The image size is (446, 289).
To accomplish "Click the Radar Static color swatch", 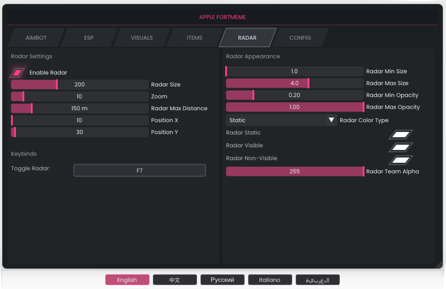I will pyautogui.click(x=401, y=134).
